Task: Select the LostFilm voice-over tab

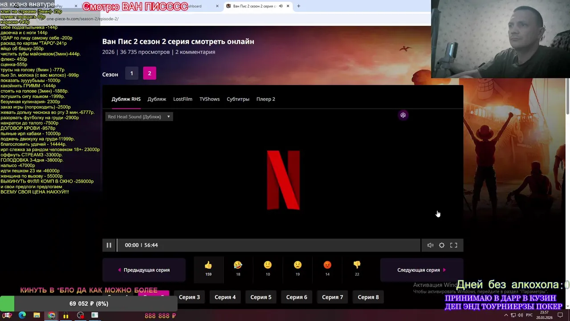Action: pos(183,99)
